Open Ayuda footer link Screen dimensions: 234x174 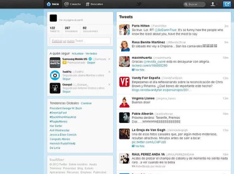tap(93, 165)
